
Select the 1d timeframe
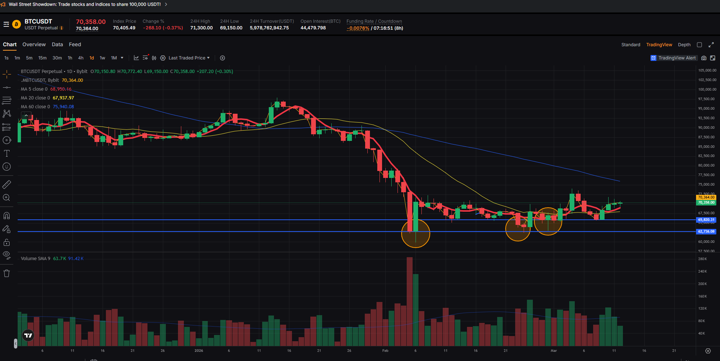coord(92,58)
